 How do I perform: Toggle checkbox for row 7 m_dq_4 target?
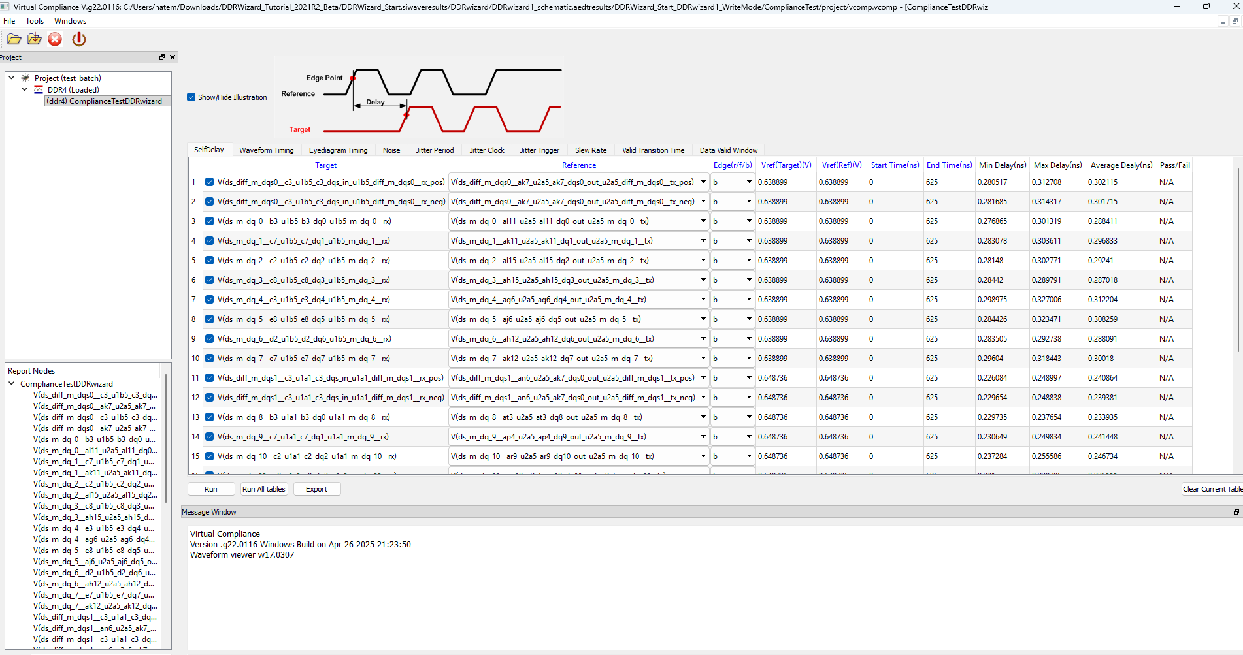(x=209, y=300)
